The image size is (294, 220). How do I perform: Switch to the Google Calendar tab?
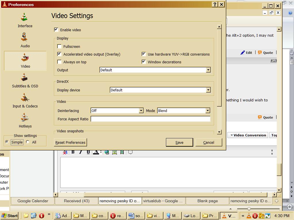pos(33,201)
